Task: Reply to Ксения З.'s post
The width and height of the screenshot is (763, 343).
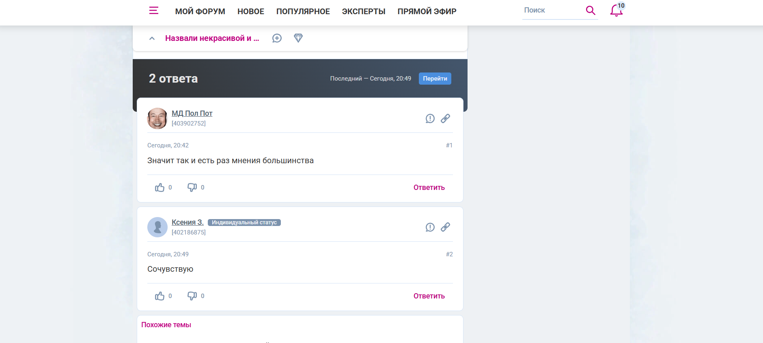Action: pyautogui.click(x=429, y=296)
